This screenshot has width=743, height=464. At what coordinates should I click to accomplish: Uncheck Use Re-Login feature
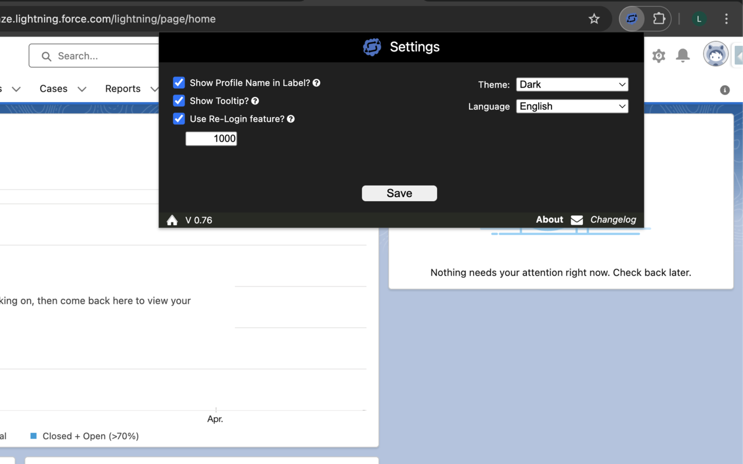(x=179, y=118)
